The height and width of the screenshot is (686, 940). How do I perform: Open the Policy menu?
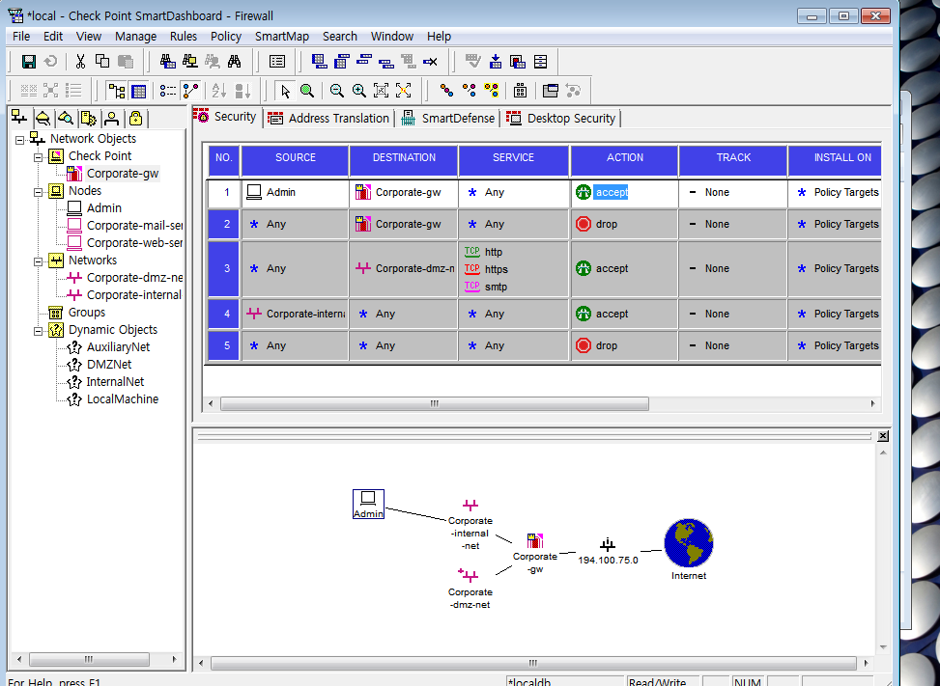click(226, 37)
